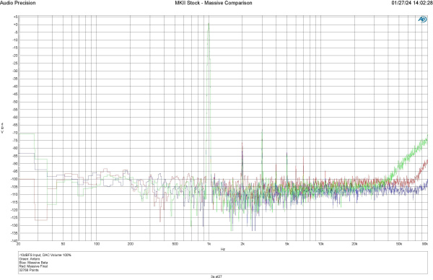The image size is (433, 280).
Task: Select the '1k' label on frequency axis
Action: (x=209, y=244)
